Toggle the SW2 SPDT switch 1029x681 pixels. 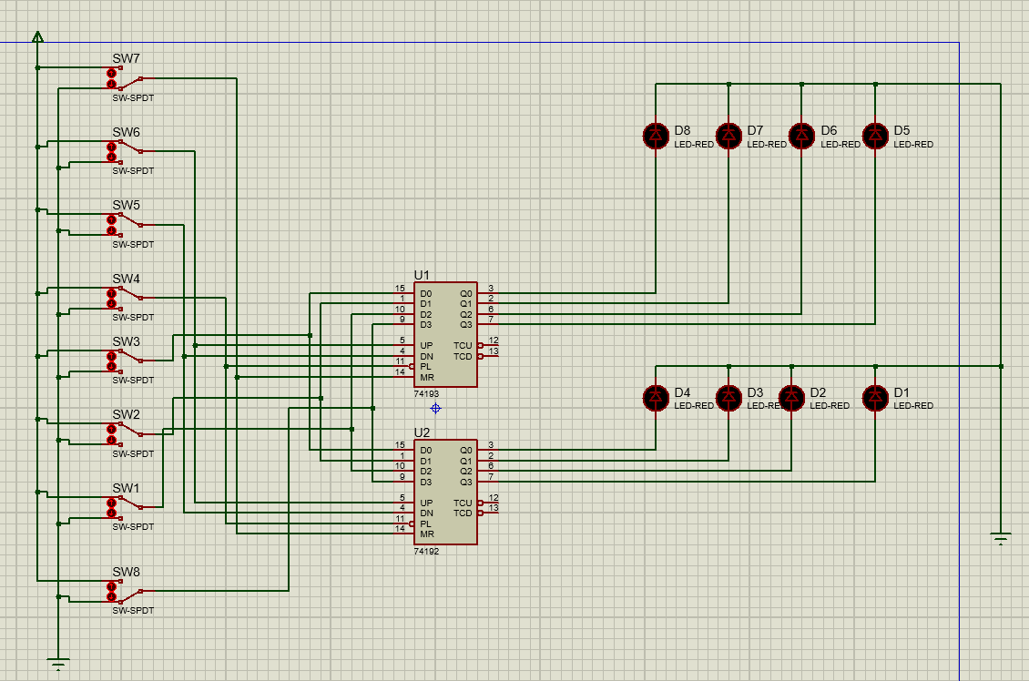(125, 434)
